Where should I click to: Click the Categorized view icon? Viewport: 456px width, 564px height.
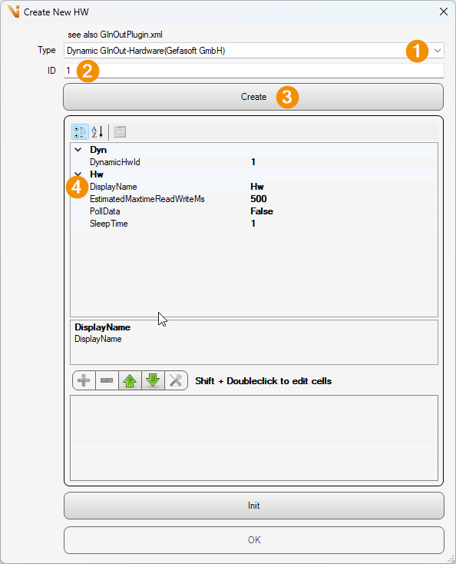80,132
